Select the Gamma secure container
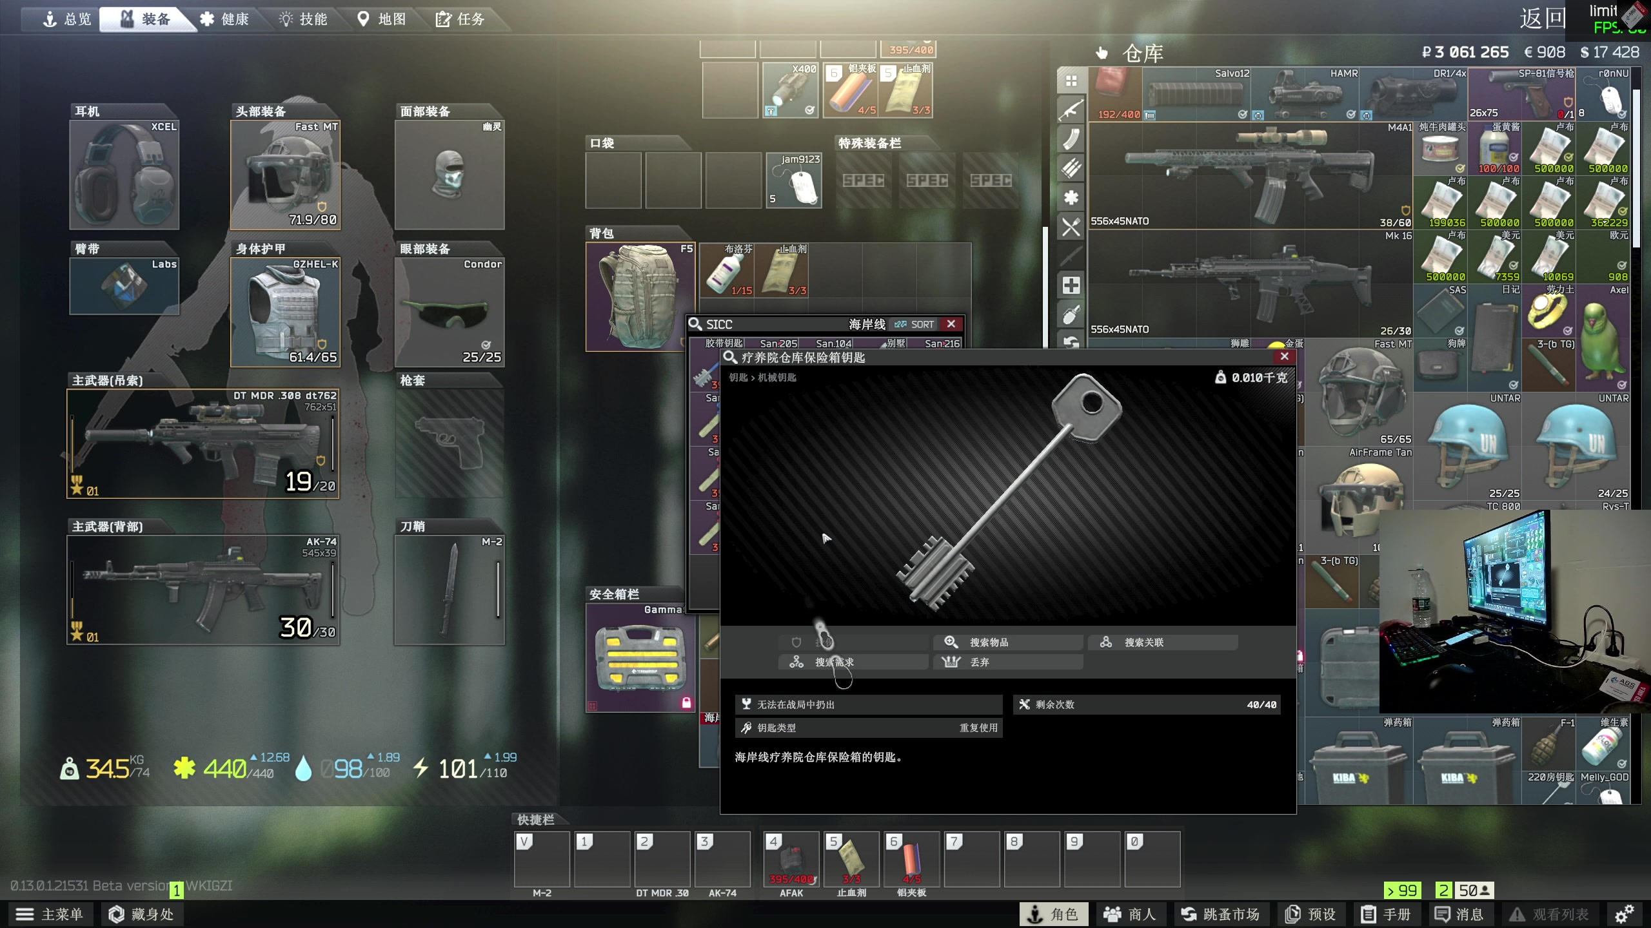1651x928 pixels. tap(640, 657)
